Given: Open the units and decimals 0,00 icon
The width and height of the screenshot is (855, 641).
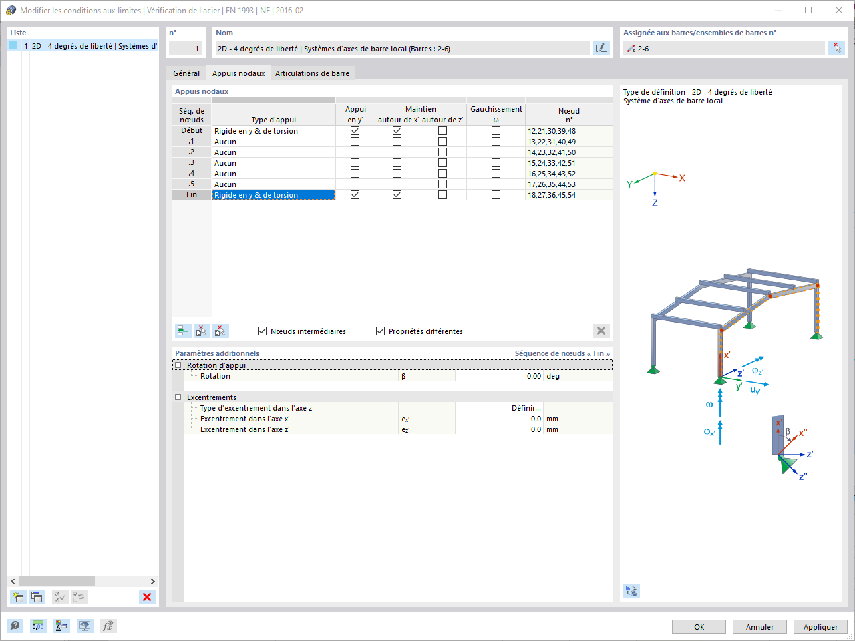Looking at the screenshot, I should point(38,626).
